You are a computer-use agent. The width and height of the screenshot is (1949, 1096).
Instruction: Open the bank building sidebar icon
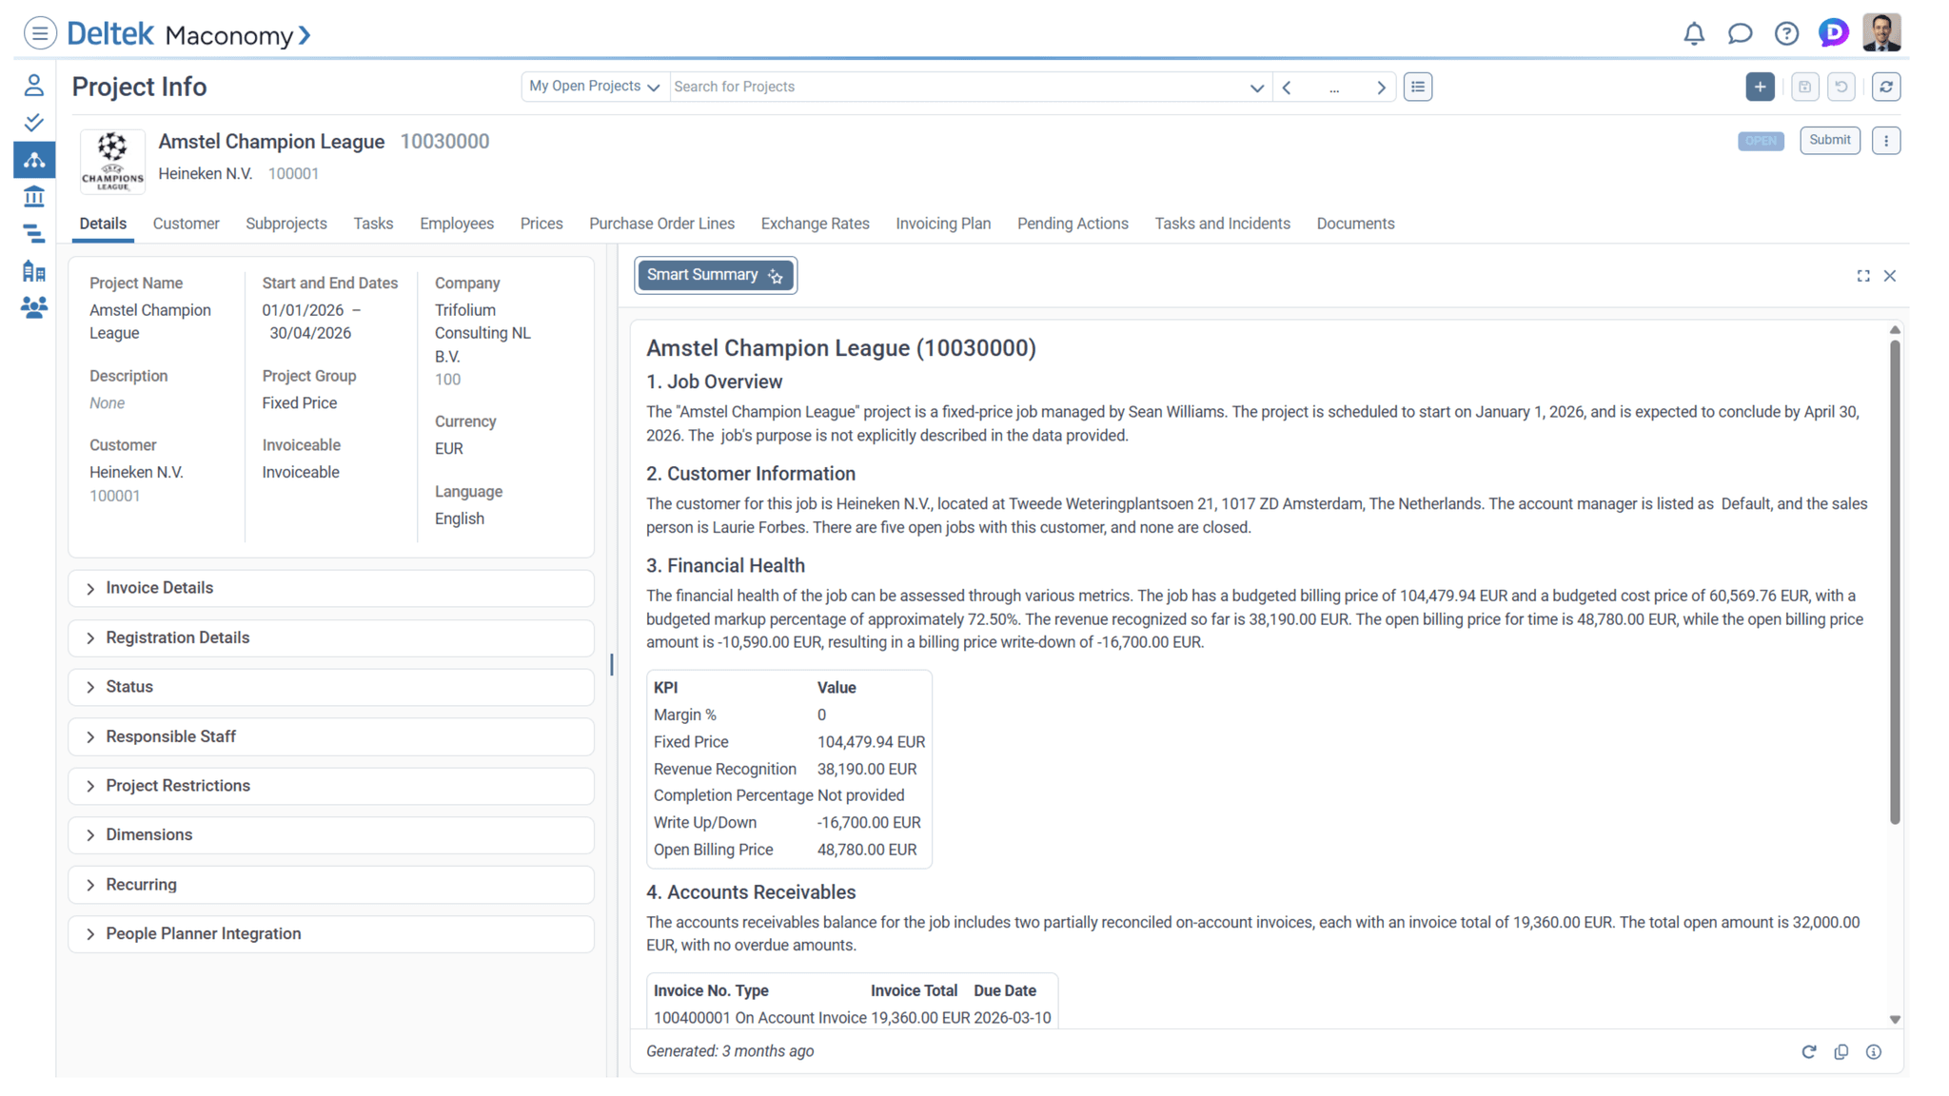click(34, 197)
